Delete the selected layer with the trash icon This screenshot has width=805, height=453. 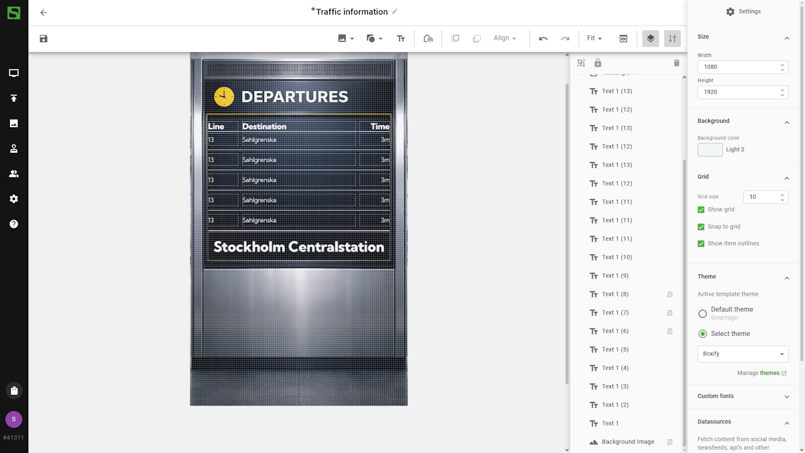point(677,63)
